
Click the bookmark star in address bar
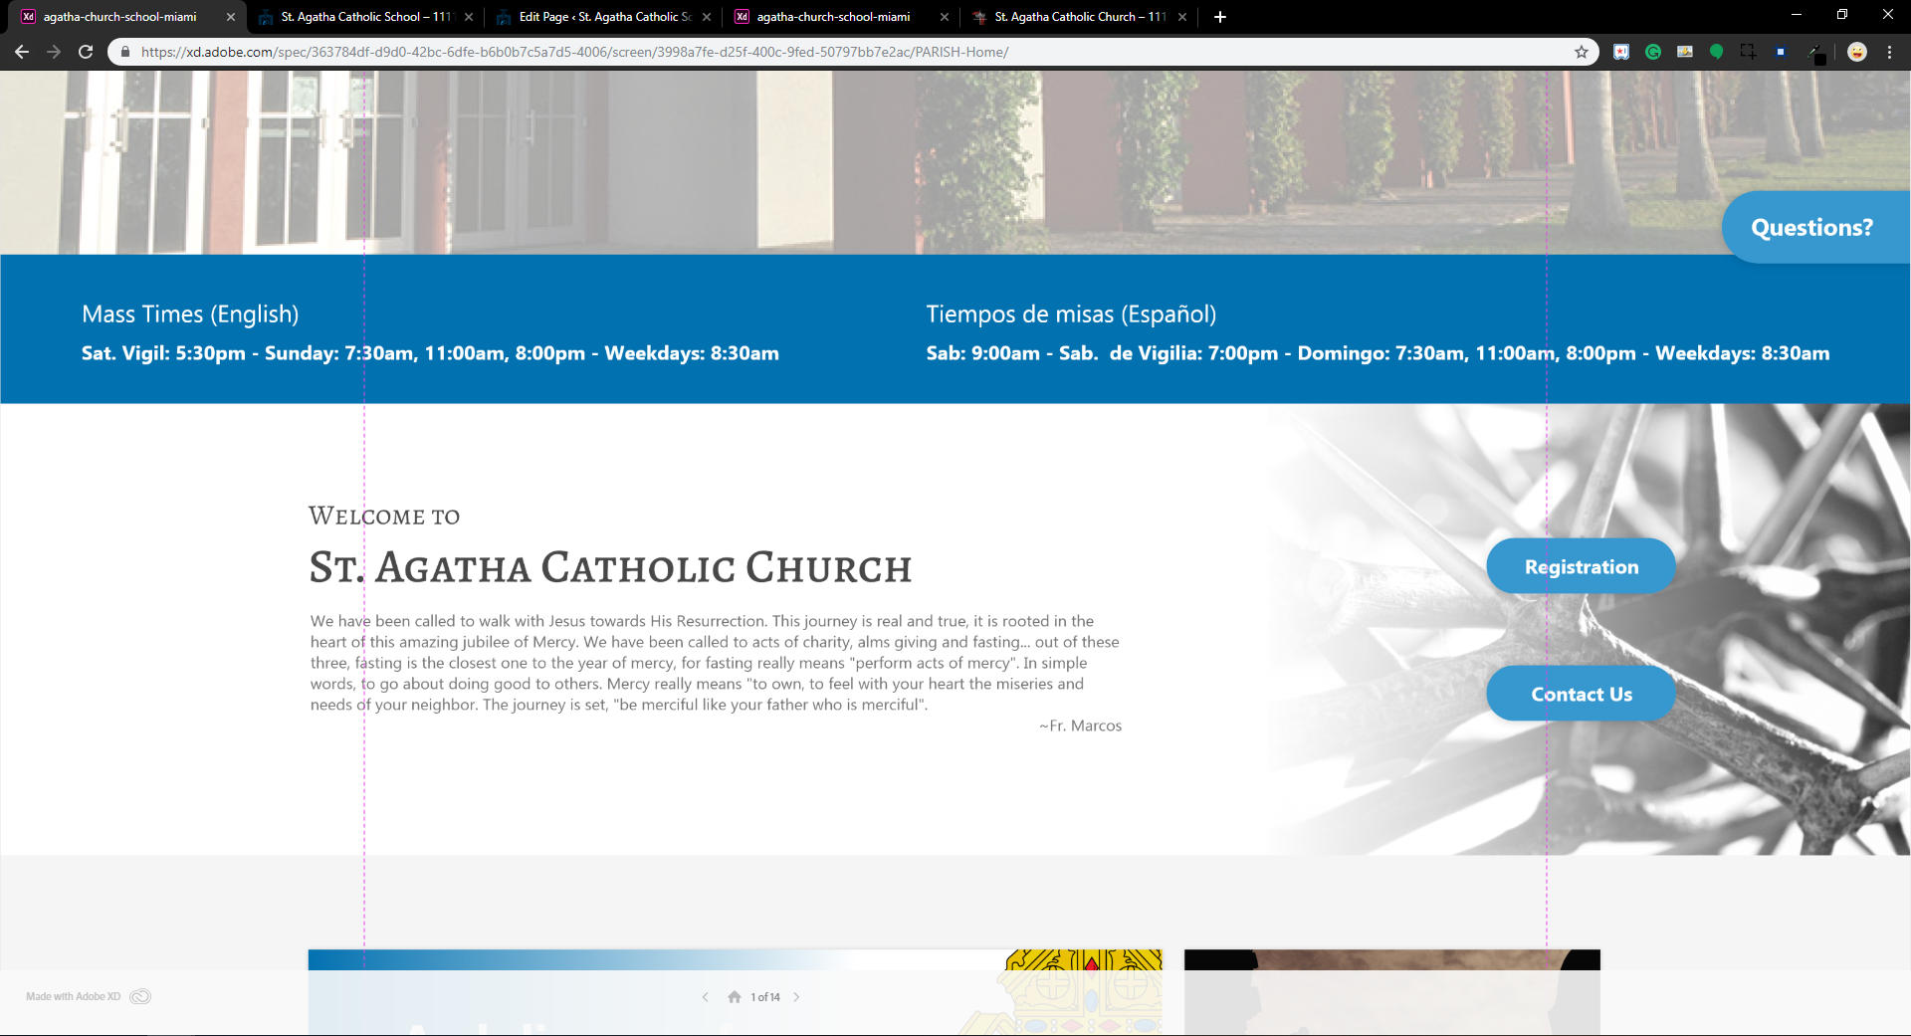click(1582, 52)
